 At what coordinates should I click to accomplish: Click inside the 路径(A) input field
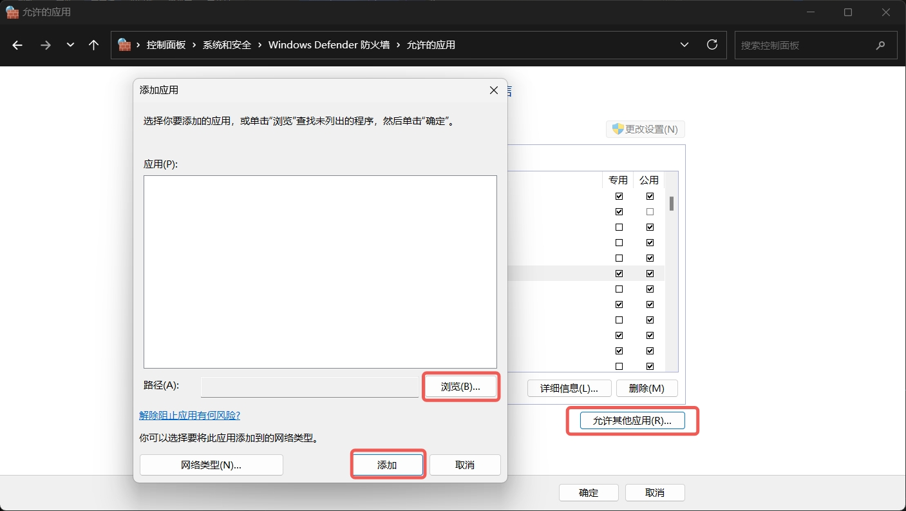(309, 387)
